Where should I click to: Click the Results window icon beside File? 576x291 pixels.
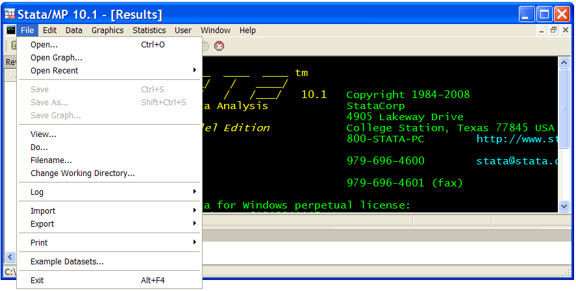[10, 30]
